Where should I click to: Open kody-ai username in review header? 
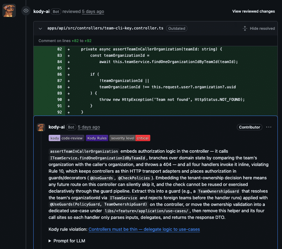point(41,12)
